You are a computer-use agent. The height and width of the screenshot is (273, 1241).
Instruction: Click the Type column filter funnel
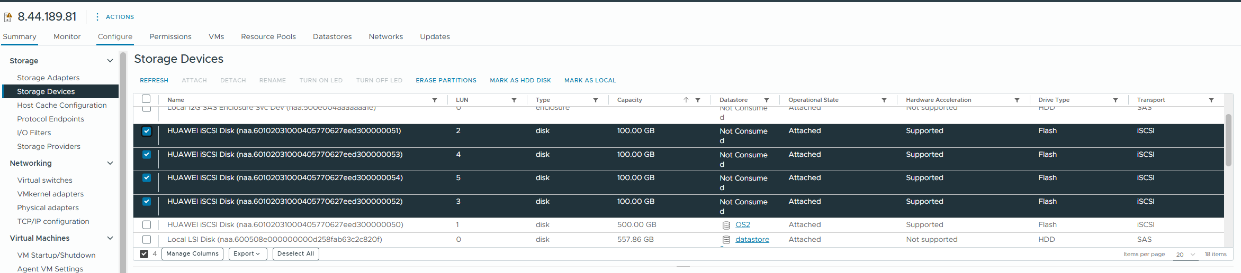click(x=596, y=100)
